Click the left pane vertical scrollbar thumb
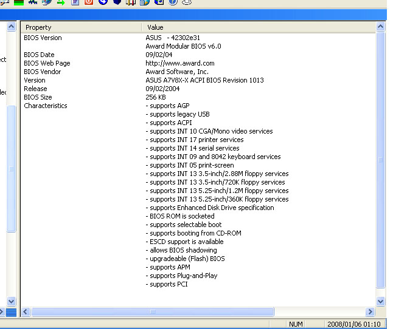Image resolution: width=393 pixels, height=329 pixels. (12, 169)
